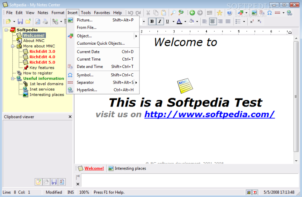Open the Tools menu
This screenshot has height=197, width=302.
point(86,13)
